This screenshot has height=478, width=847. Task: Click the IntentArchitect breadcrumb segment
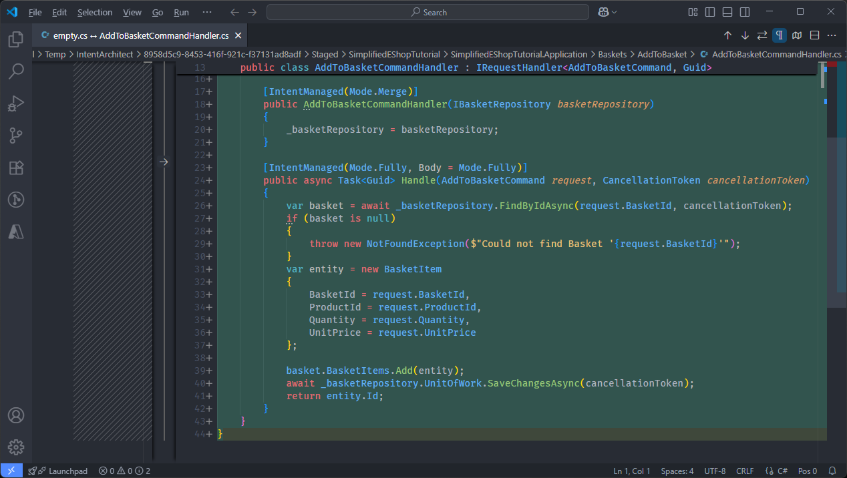(x=105, y=54)
